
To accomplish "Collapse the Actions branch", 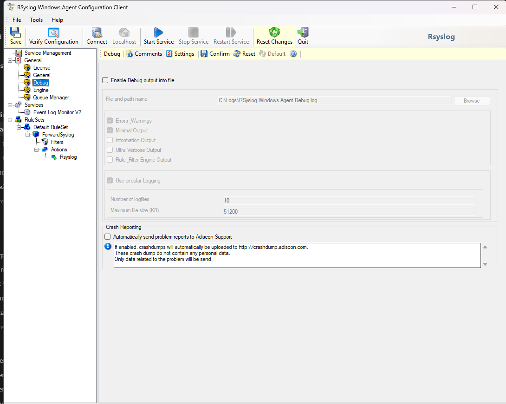I will (x=36, y=150).
